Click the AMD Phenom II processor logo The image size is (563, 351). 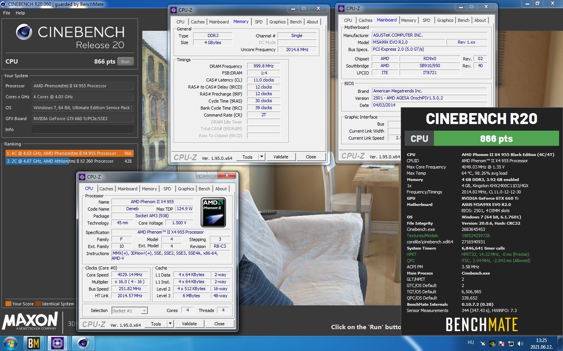click(213, 213)
